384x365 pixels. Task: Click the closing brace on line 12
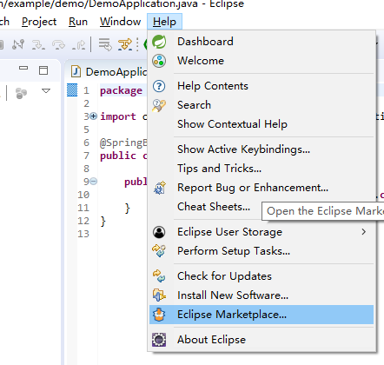(x=103, y=222)
